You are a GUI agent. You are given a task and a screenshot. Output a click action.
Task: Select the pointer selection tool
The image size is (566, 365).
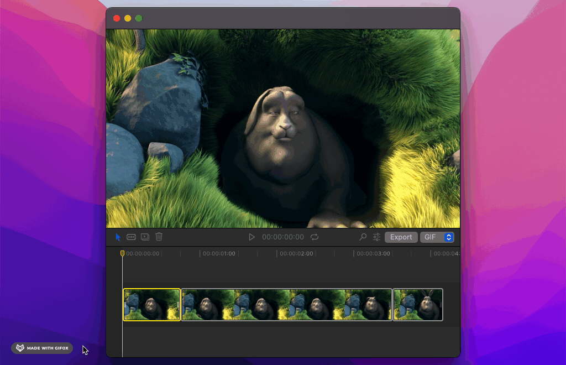(118, 237)
